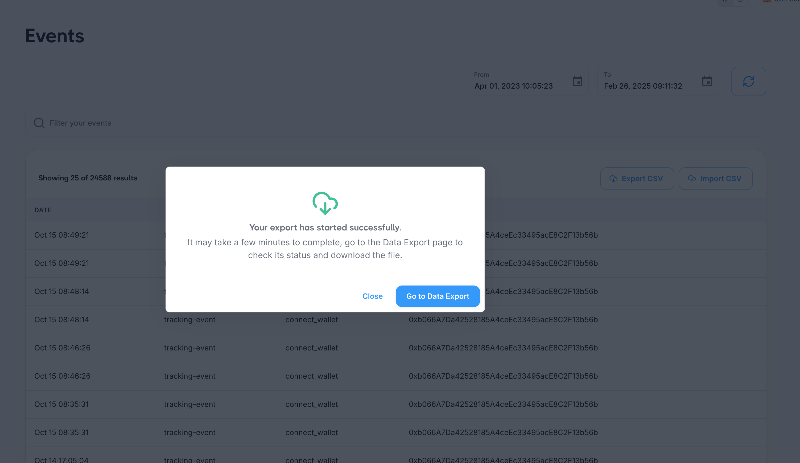Image resolution: width=800 pixels, height=463 pixels.
Task: Click the Showing 25 of 24588 results text
Action: (88, 178)
